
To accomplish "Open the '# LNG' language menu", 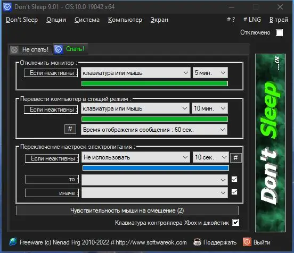I will pyautogui.click(x=252, y=20).
